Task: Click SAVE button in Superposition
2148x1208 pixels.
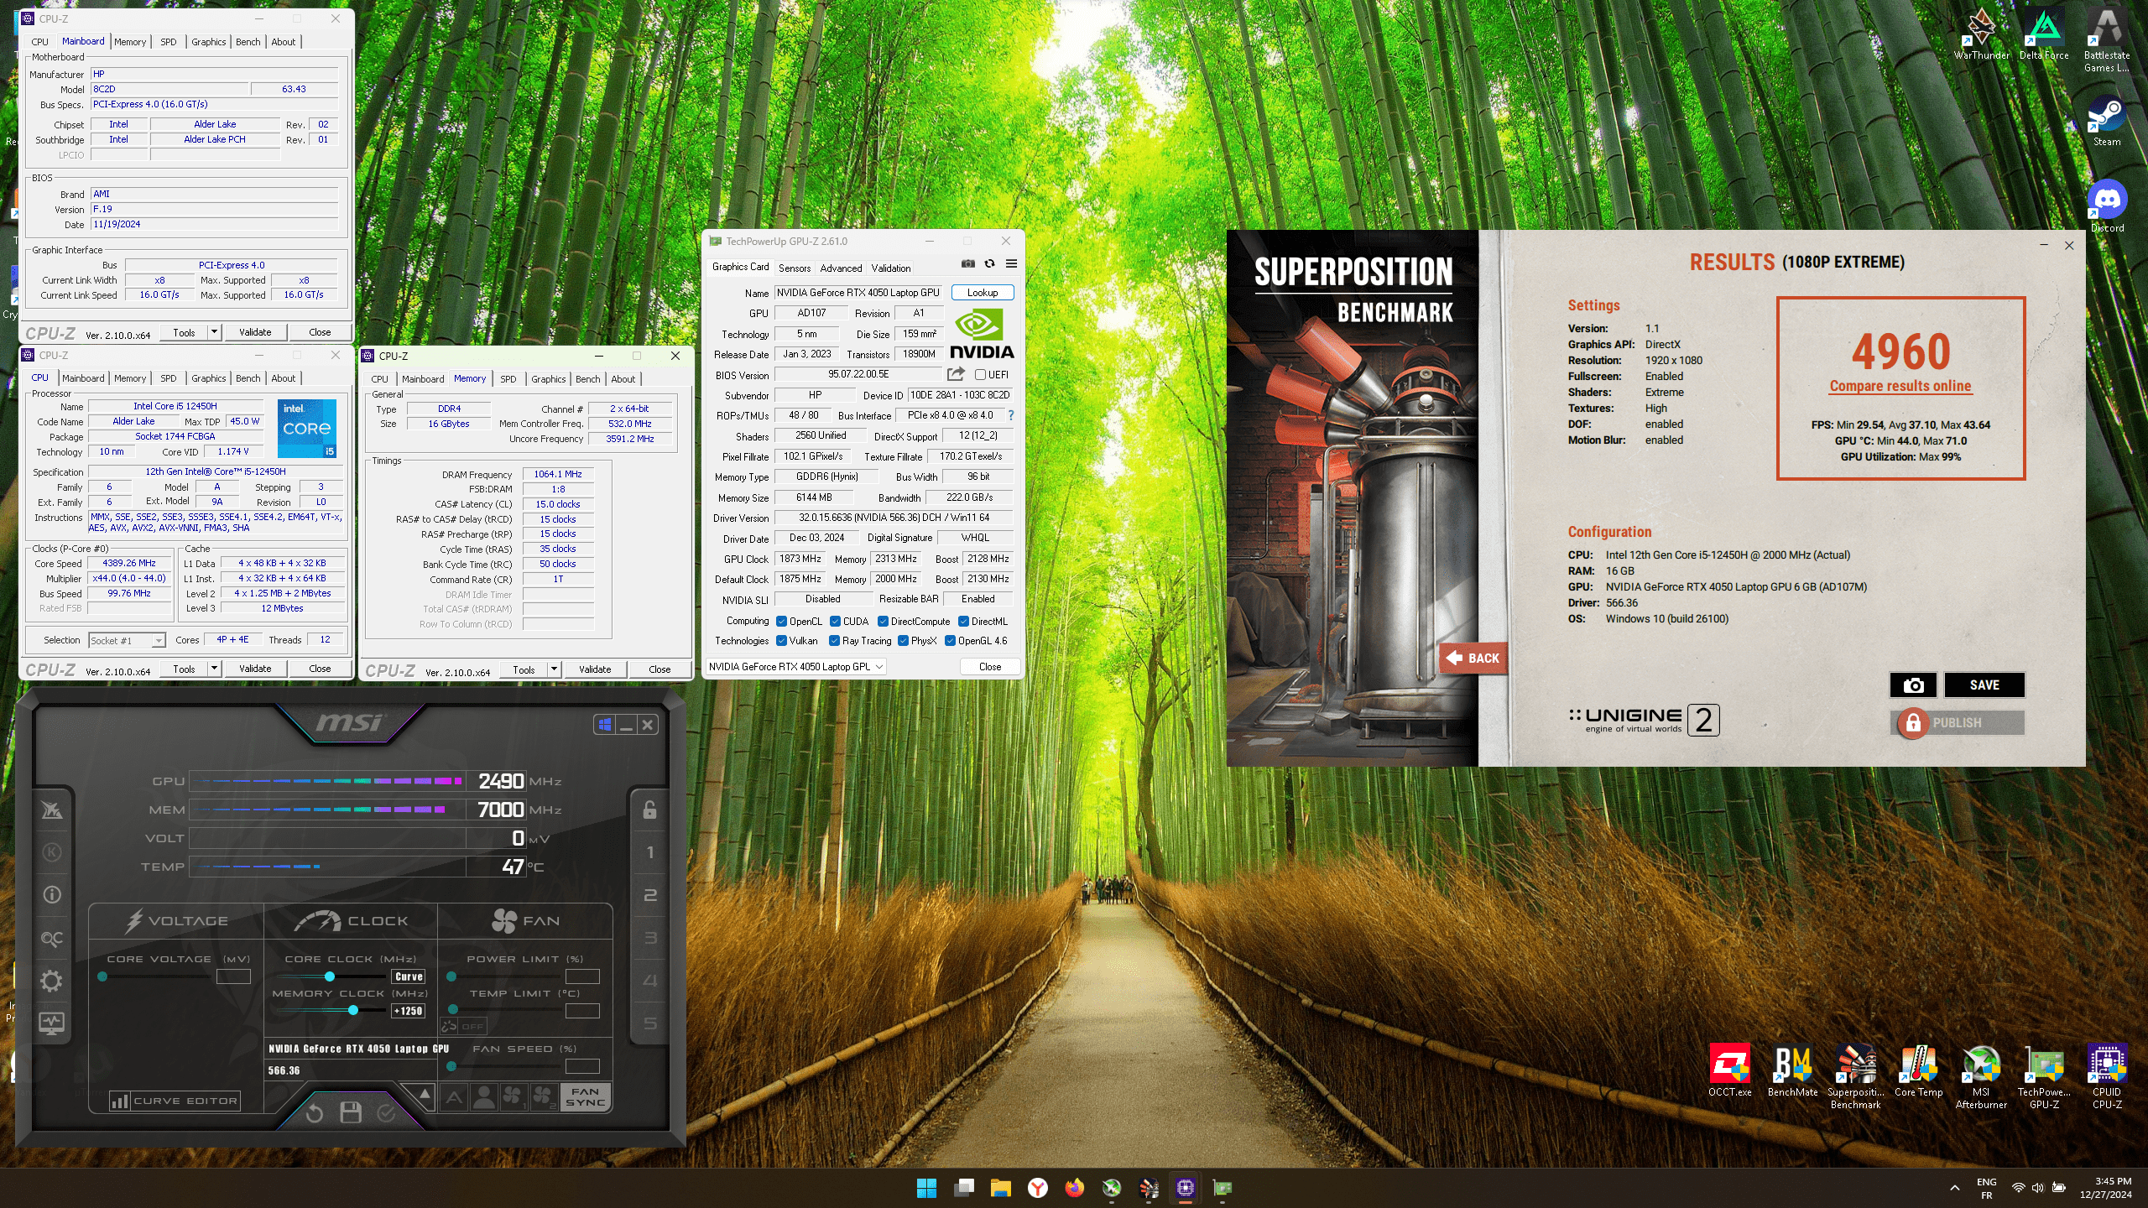Action: click(1984, 685)
